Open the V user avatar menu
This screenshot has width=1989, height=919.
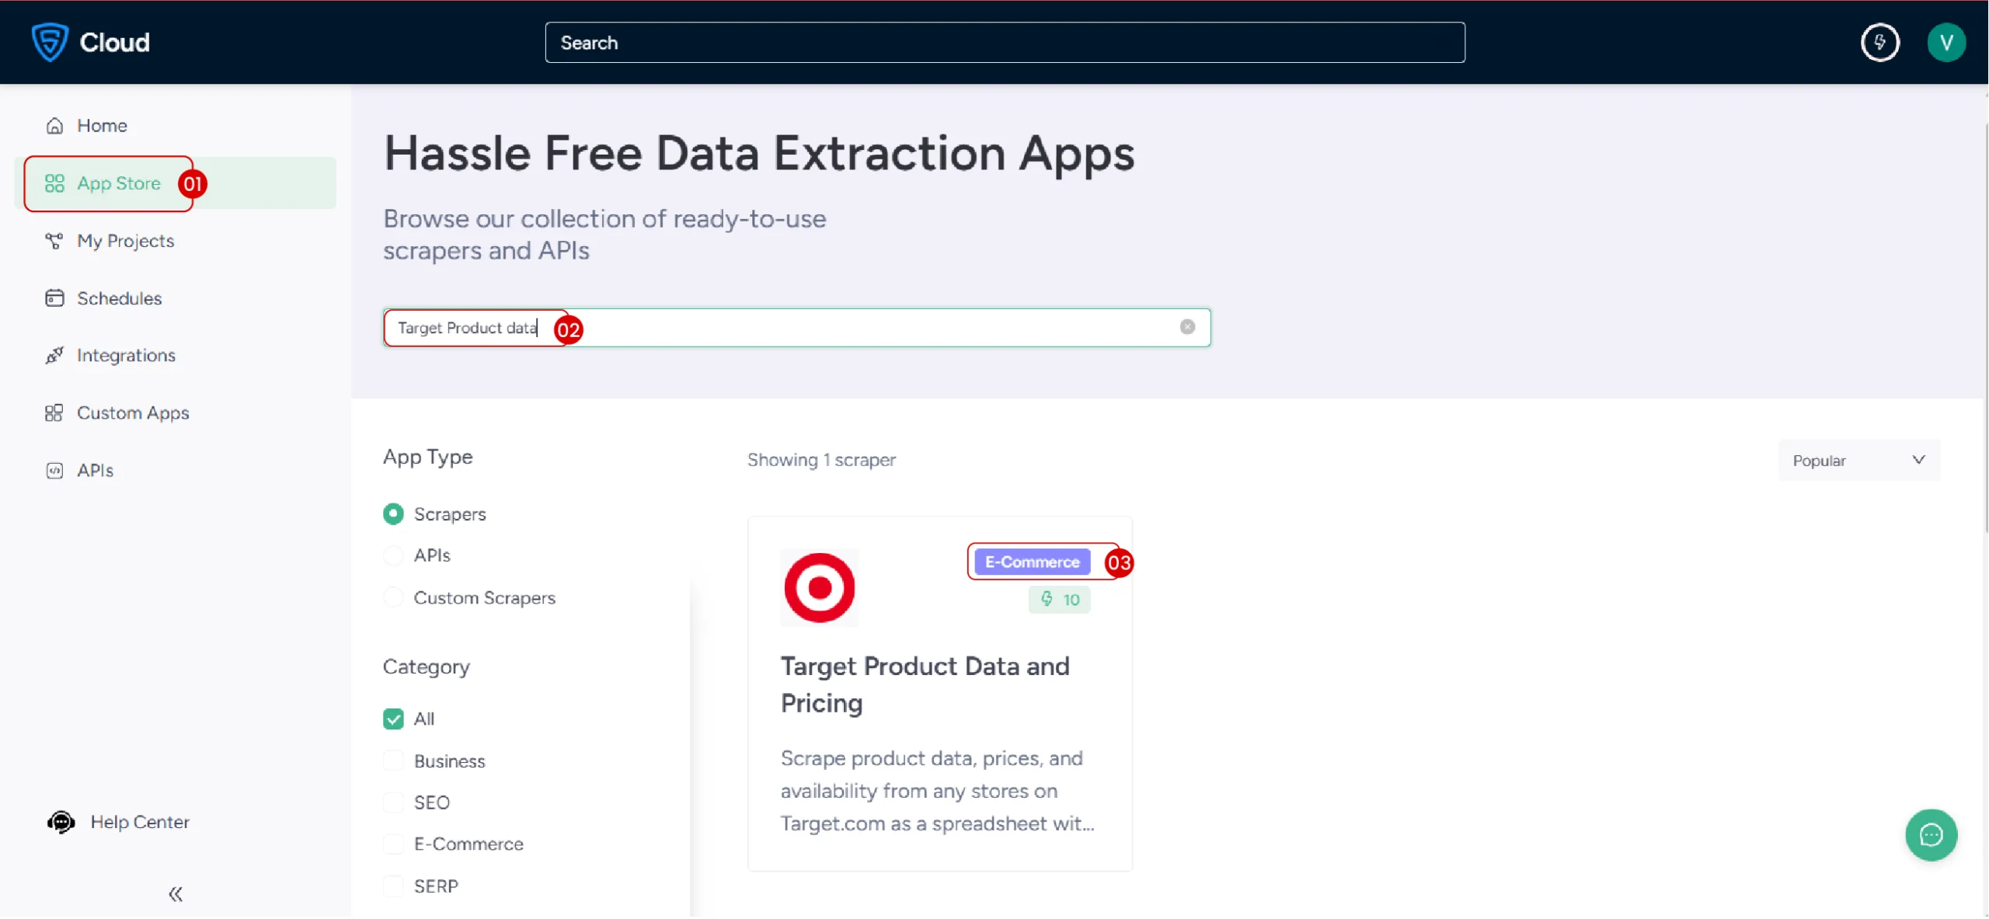click(1945, 42)
